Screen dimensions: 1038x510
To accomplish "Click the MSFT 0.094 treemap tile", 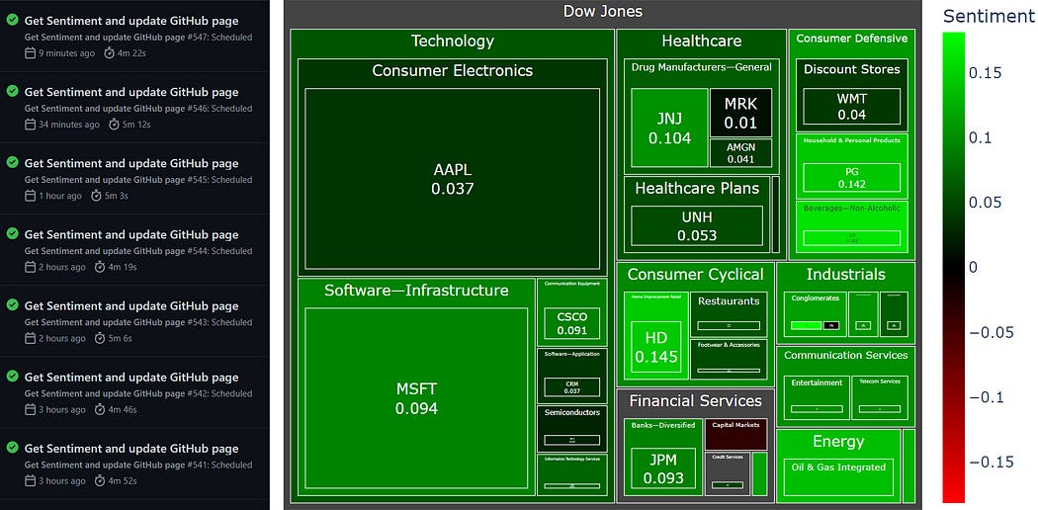I will pyautogui.click(x=416, y=398).
